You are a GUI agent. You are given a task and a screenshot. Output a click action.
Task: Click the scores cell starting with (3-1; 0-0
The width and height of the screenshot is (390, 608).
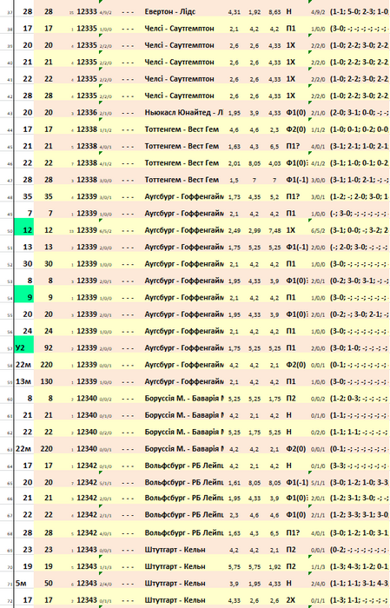click(360, 230)
